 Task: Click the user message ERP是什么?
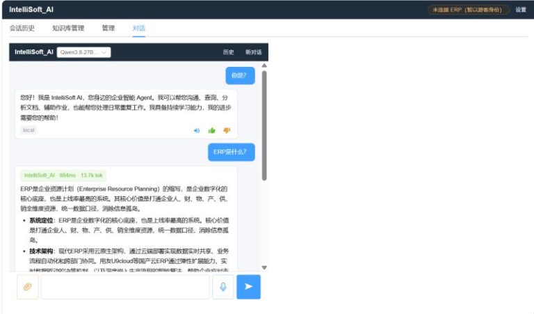[232, 152]
